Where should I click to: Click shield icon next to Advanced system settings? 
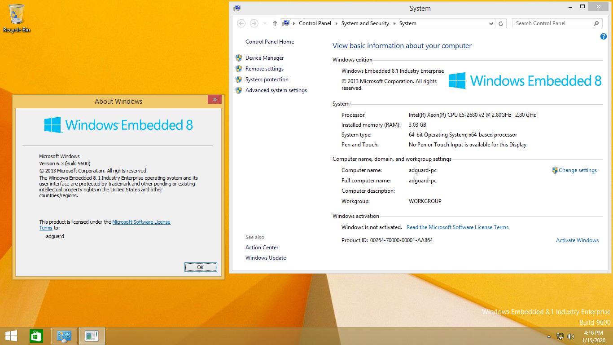click(239, 90)
